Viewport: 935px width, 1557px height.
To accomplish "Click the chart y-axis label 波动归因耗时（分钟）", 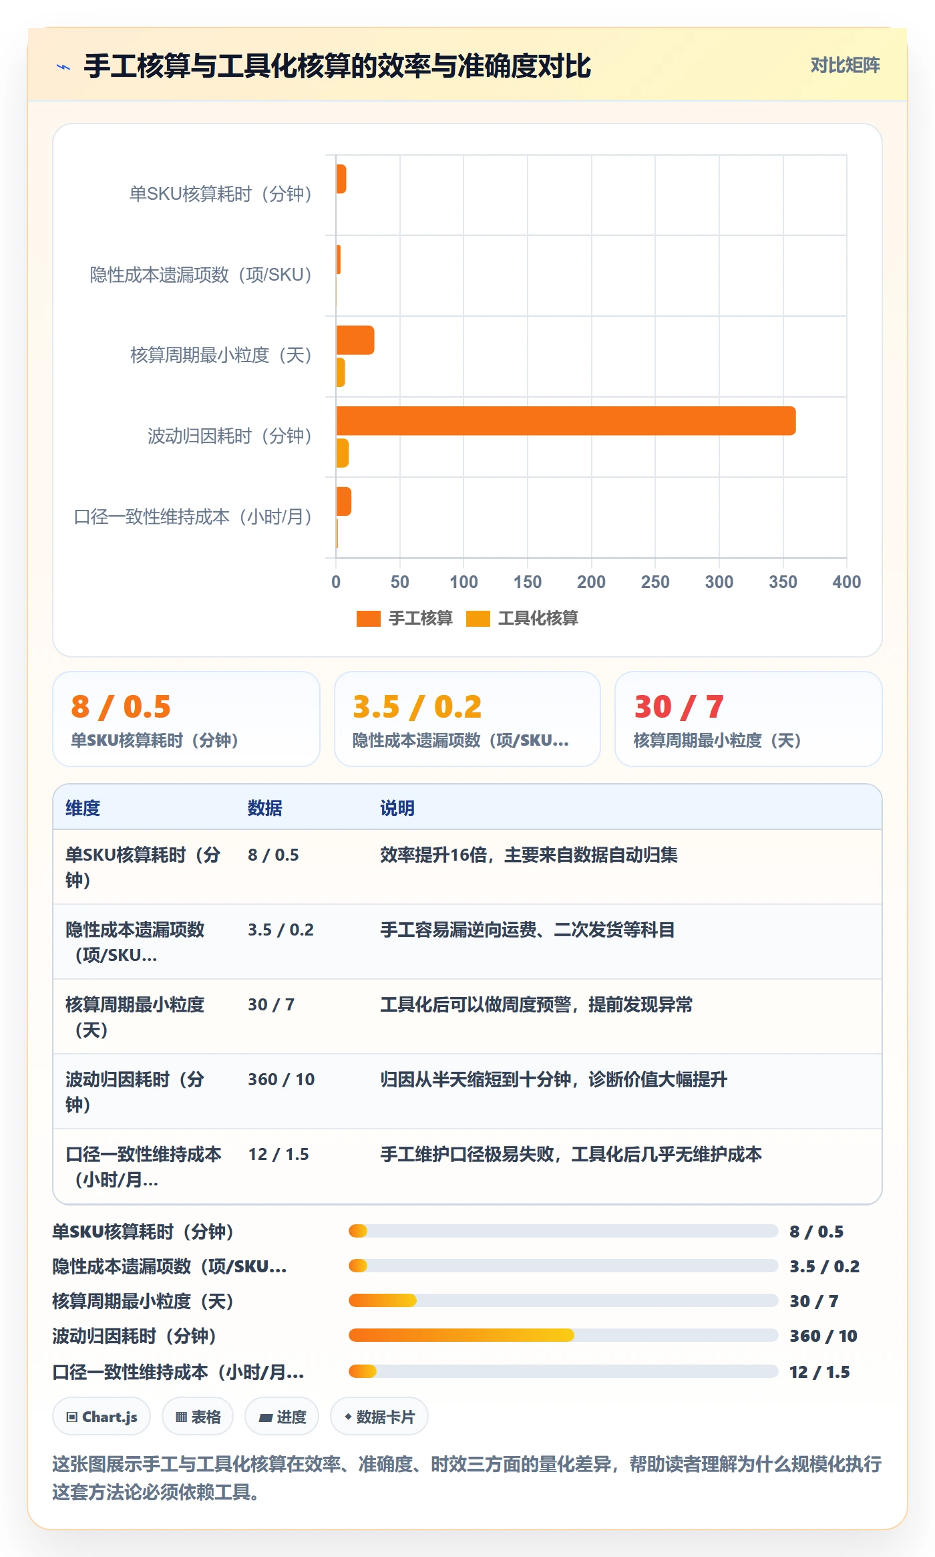I will [x=230, y=436].
